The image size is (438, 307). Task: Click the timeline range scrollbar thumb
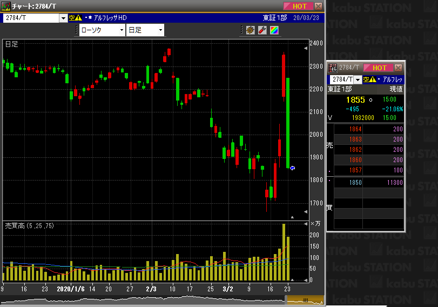pyautogui.click(x=305, y=301)
